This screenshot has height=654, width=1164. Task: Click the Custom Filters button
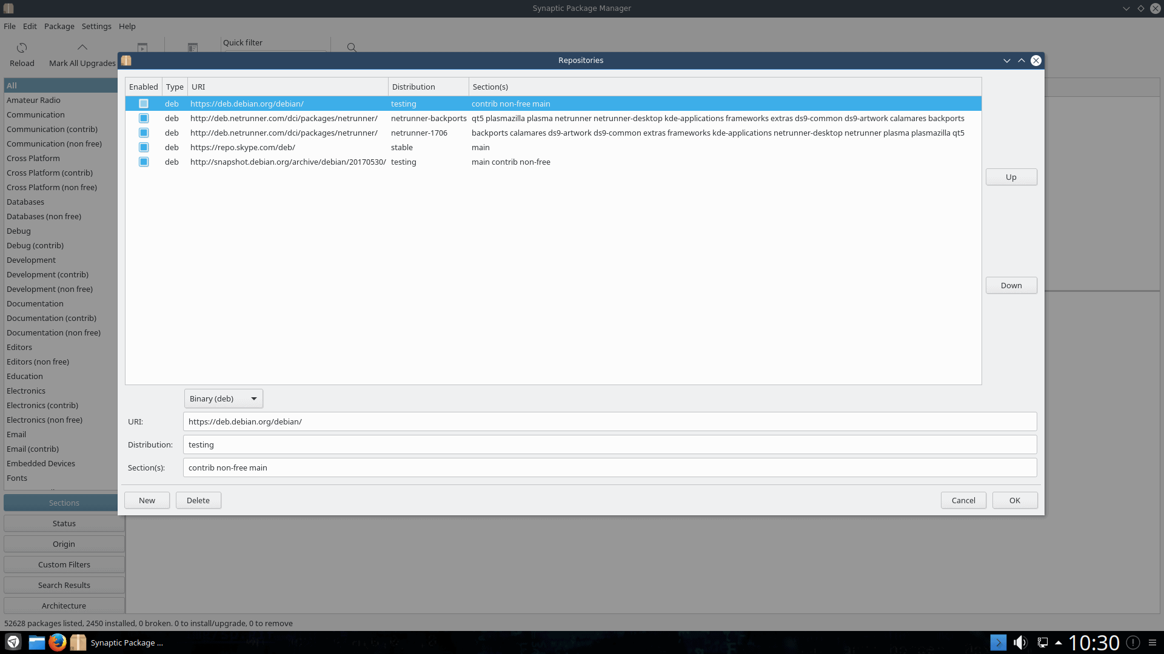point(64,564)
